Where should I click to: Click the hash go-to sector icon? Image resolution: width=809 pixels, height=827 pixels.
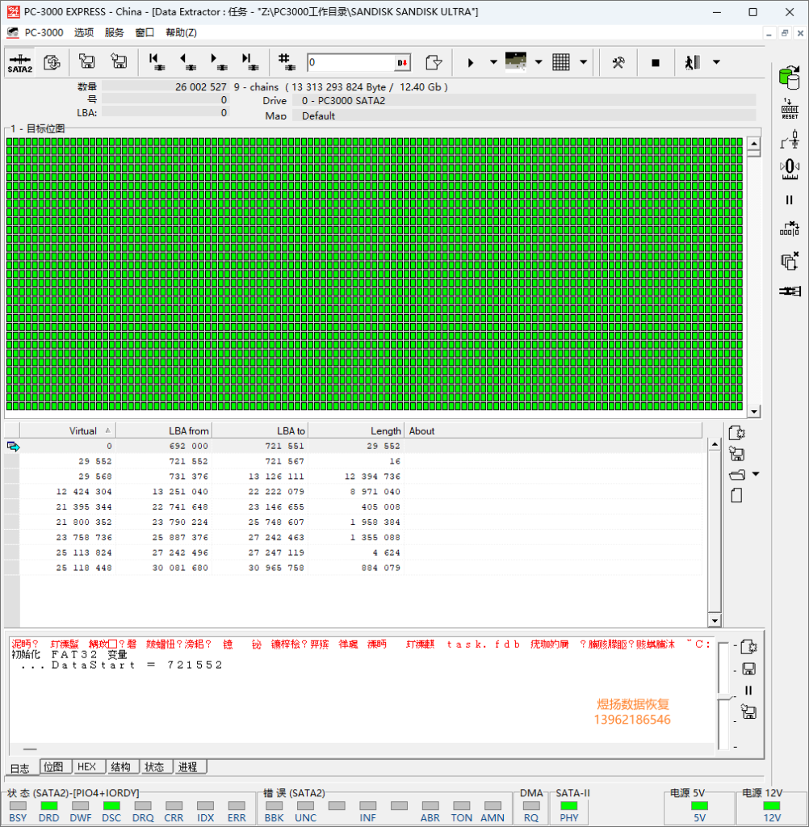(287, 62)
